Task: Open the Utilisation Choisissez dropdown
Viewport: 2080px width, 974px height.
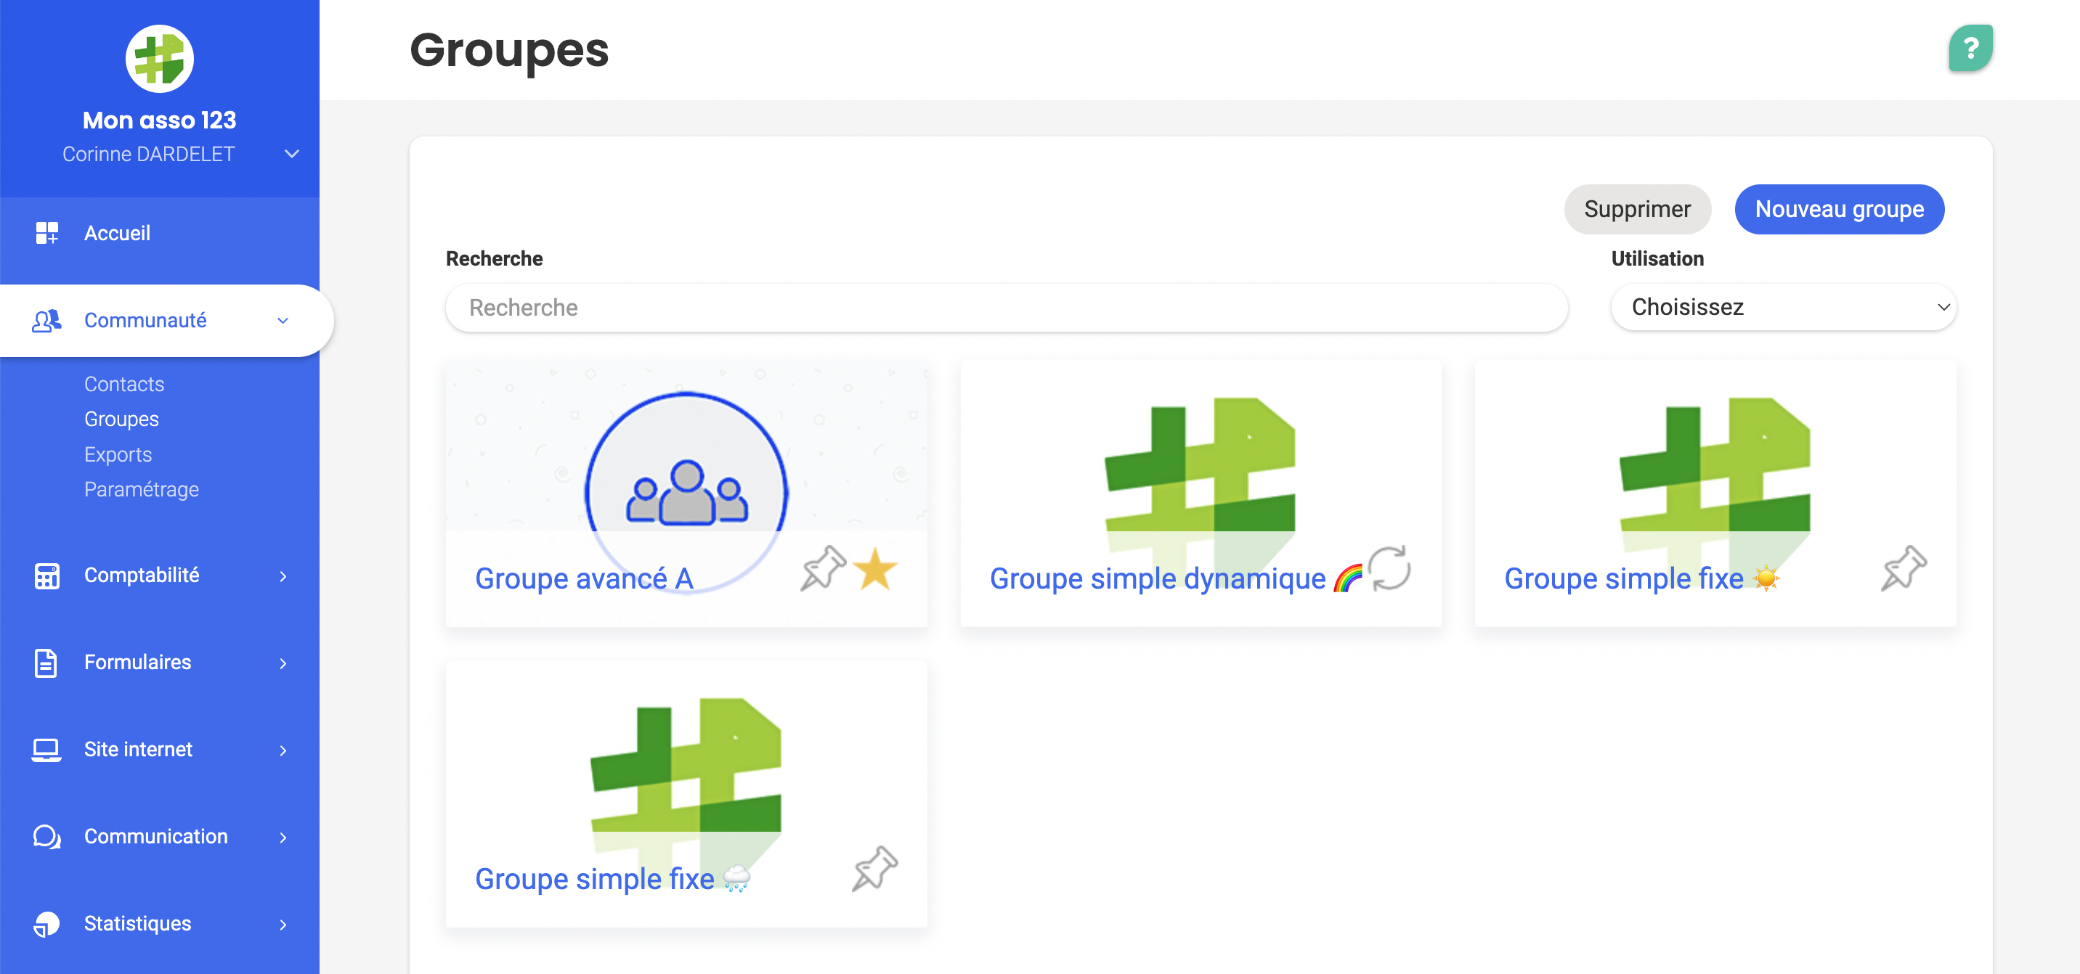Action: point(1783,308)
